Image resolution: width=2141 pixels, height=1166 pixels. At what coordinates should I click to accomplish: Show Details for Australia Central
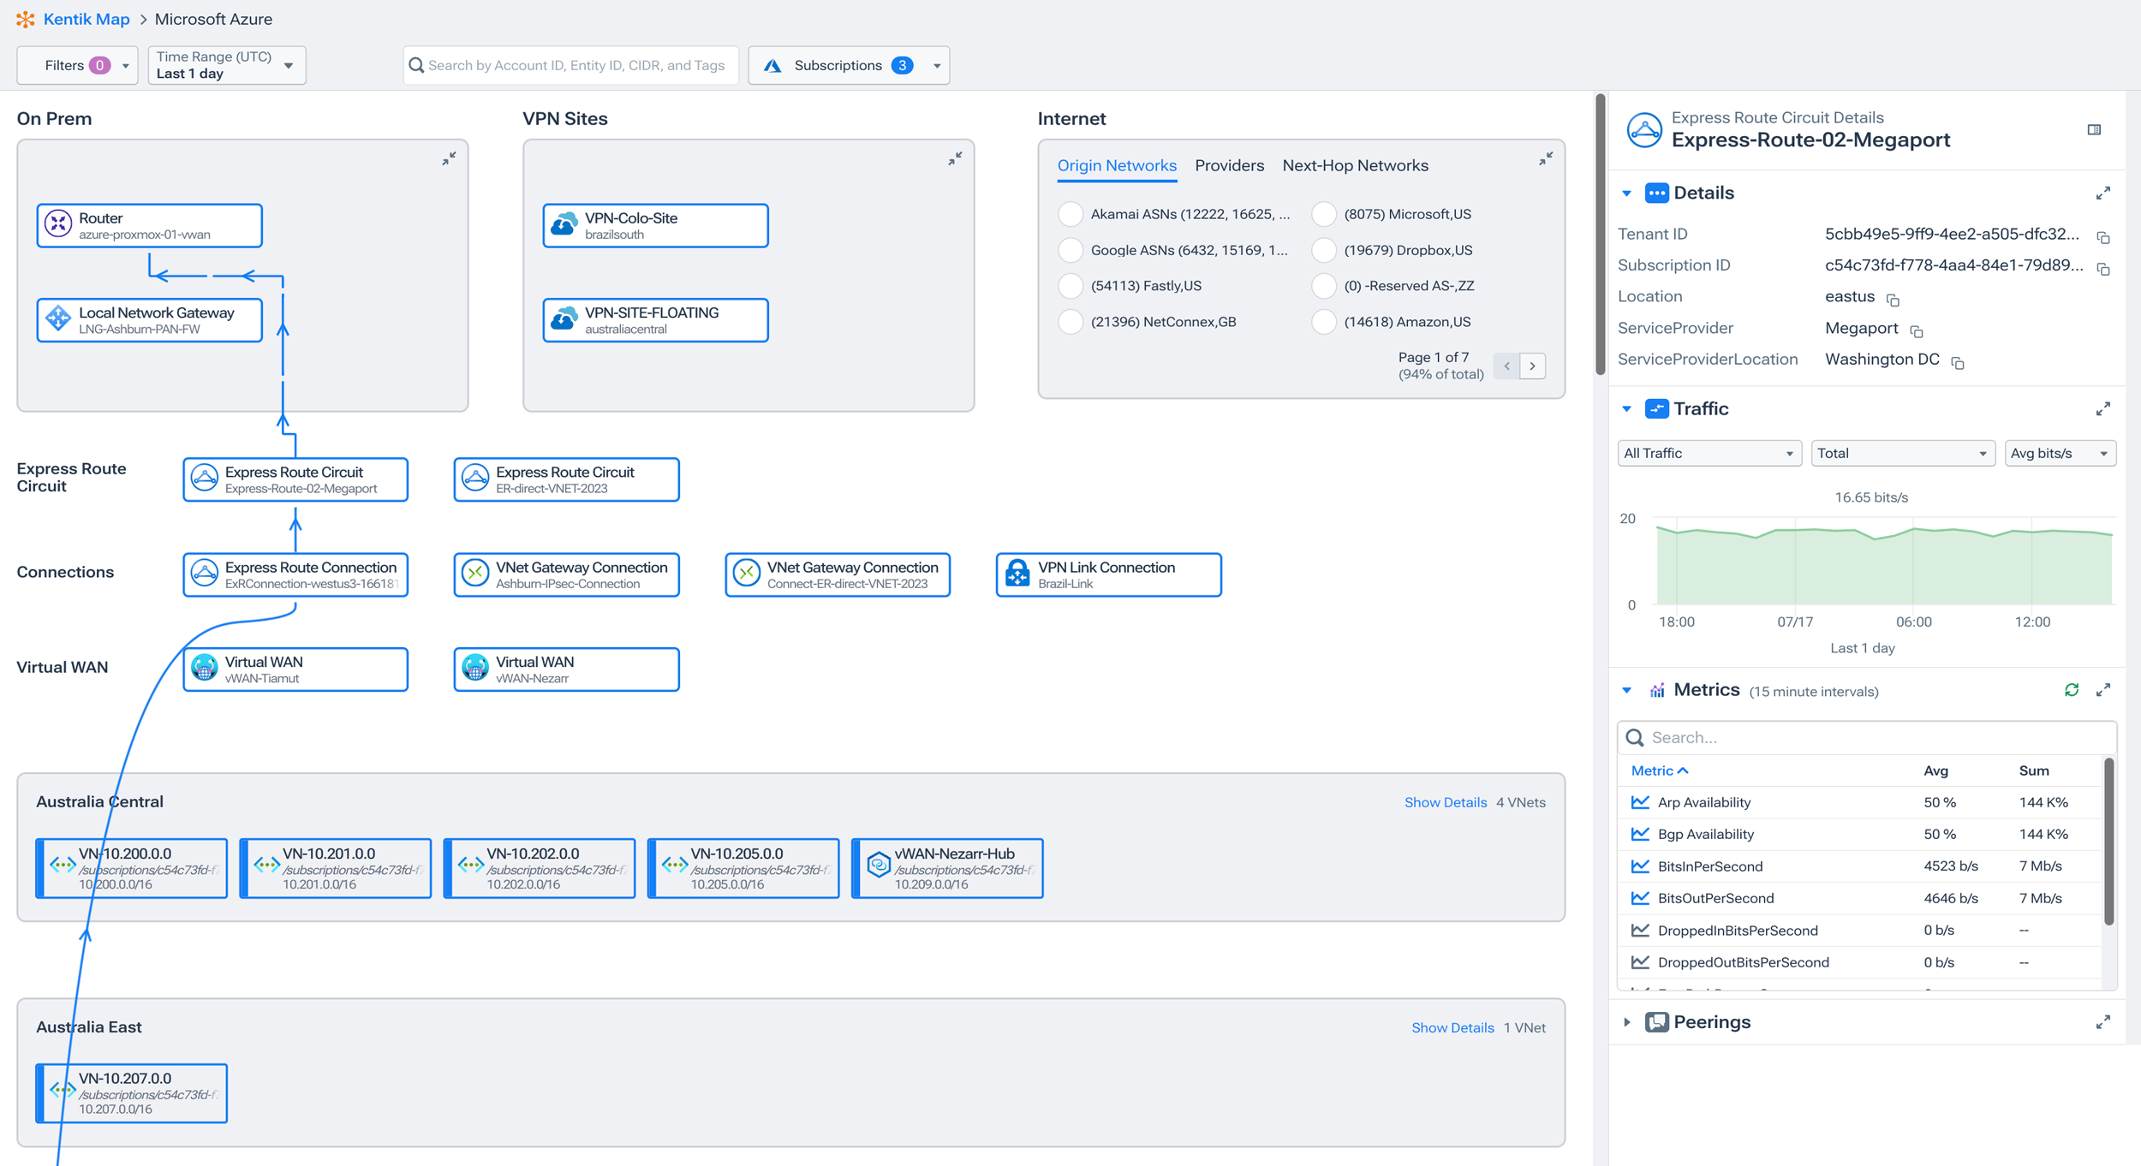[x=1446, y=802]
